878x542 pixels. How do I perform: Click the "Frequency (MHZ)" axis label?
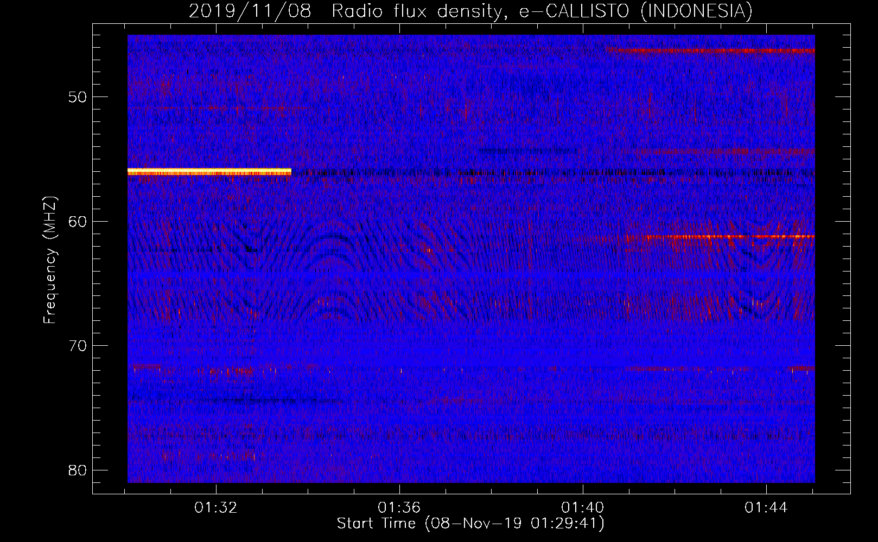coord(49,260)
